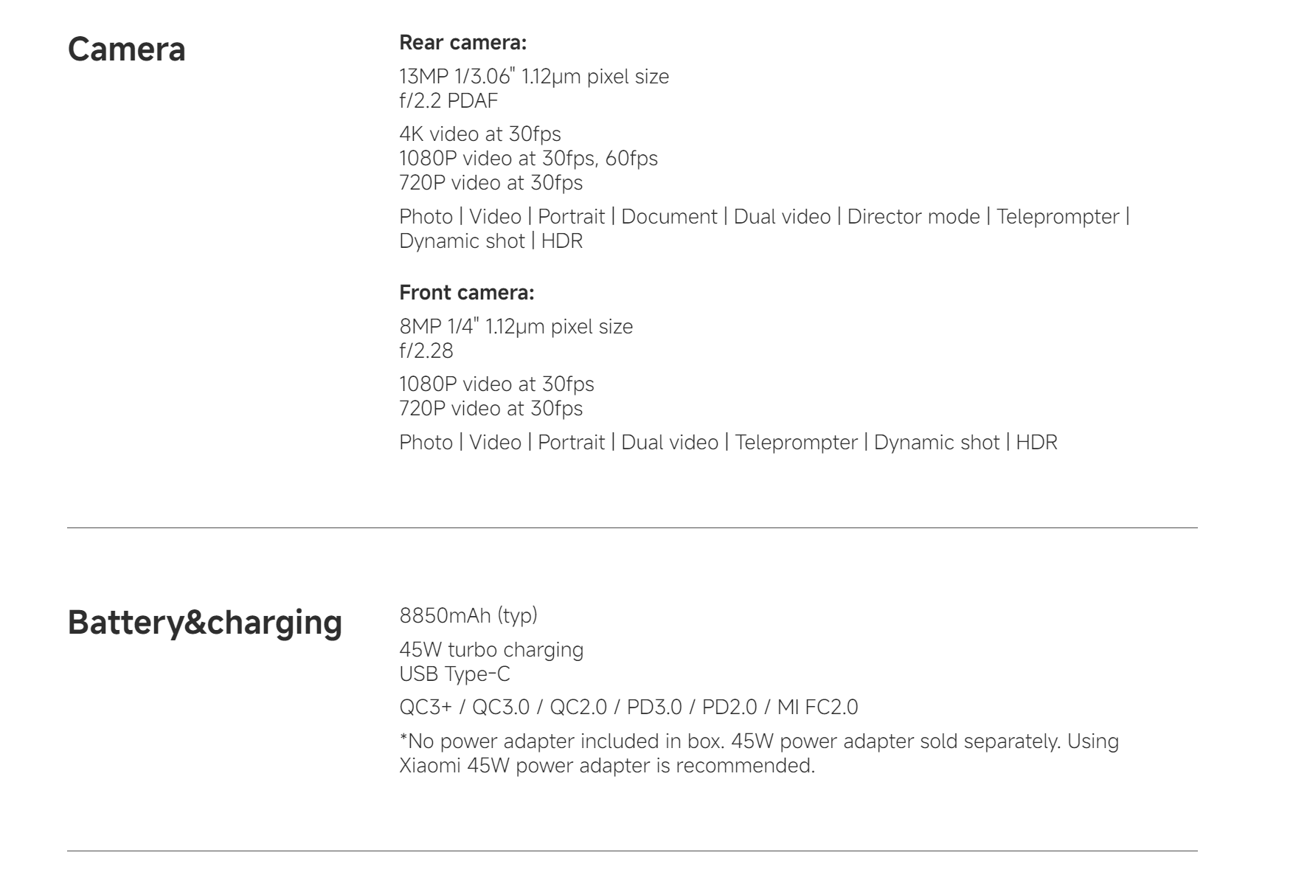Click Dual video in front camera modes
The image size is (1293, 872).
click(x=670, y=443)
